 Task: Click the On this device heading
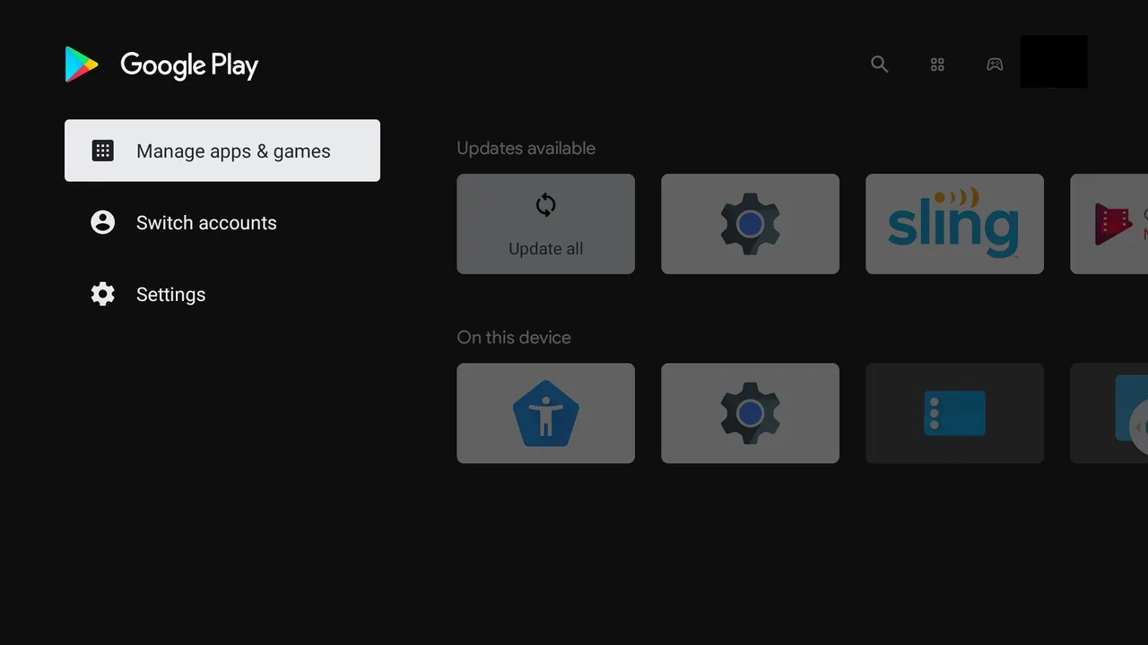pyautogui.click(x=514, y=338)
